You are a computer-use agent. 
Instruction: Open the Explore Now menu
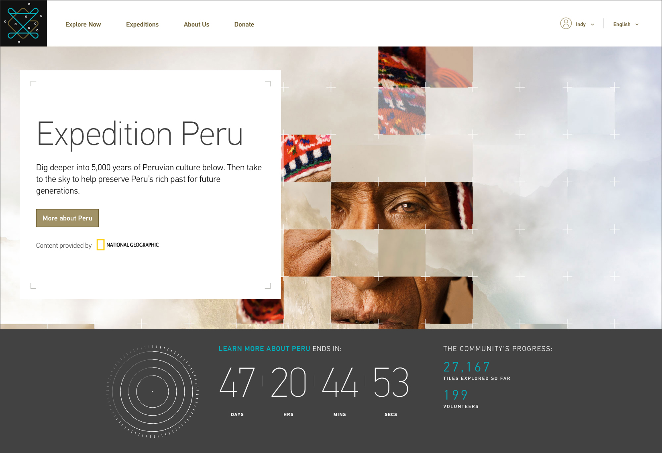(83, 24)
